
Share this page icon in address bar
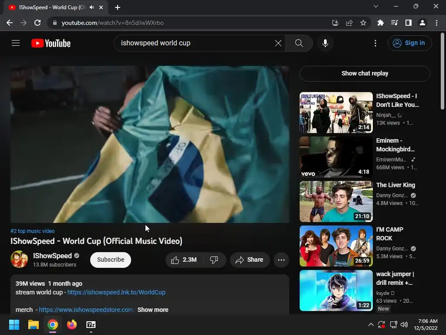(x=349, y=23)
